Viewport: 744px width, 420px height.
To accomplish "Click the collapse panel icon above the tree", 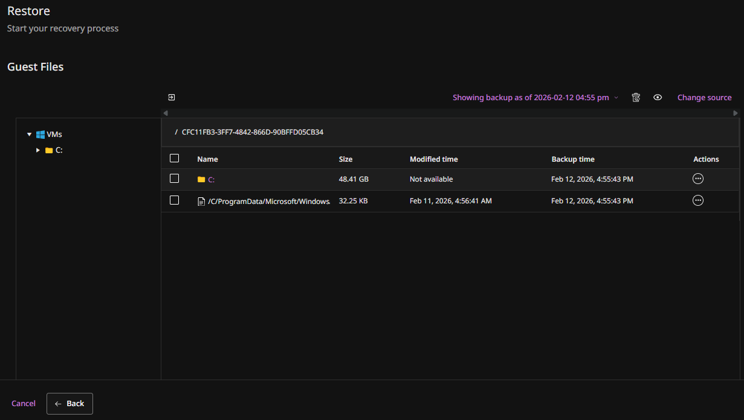I will pyautogui.click(x=172, y=97).
